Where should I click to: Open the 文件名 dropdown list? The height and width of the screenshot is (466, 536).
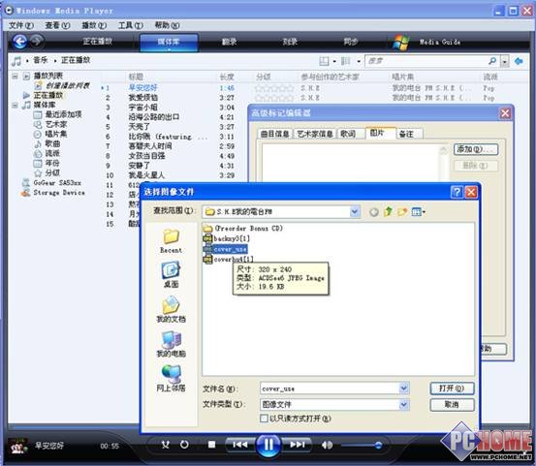pyautogui.click(x=404, y=388)
